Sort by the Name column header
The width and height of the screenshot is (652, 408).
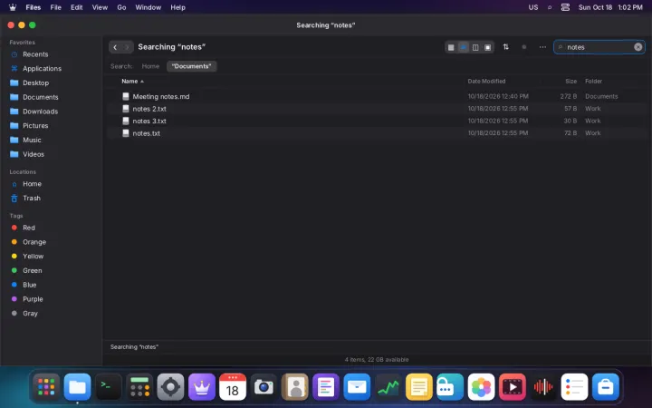(x=132, y=82)
